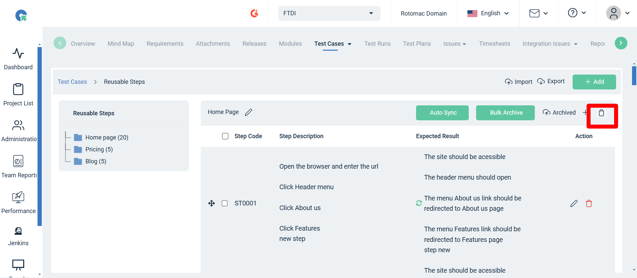Click the US flag language icon
637x278 pixels.
pyautogui.click(x=472, y=13)
